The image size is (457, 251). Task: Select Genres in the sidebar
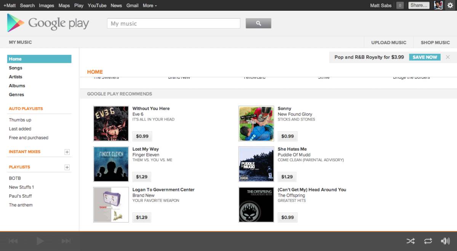16,95
